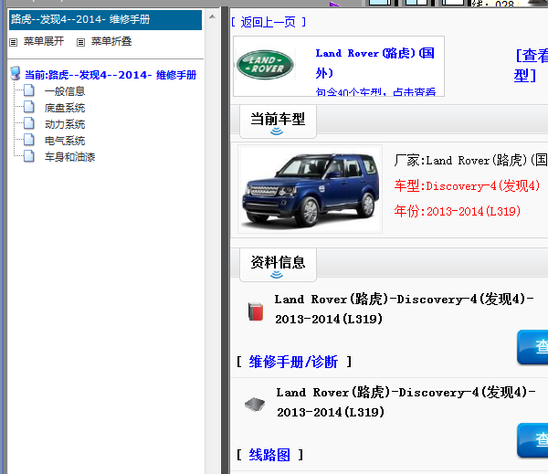This screenshot has width=548, height=474.
Task: Click the 查看车型 link at right
Action: click(x=531, y=66)
